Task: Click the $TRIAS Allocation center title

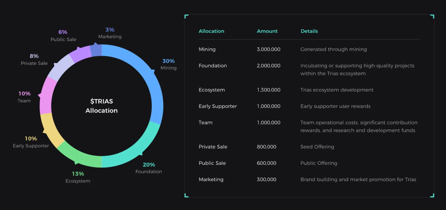Action: pyautogui.click(x=101, y=106)
